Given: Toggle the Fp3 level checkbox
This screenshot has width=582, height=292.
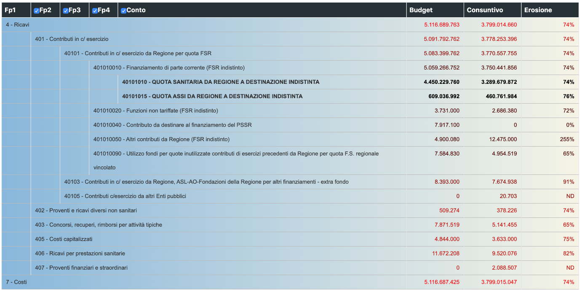Looking at the screenshot, I should coord(66,11).
